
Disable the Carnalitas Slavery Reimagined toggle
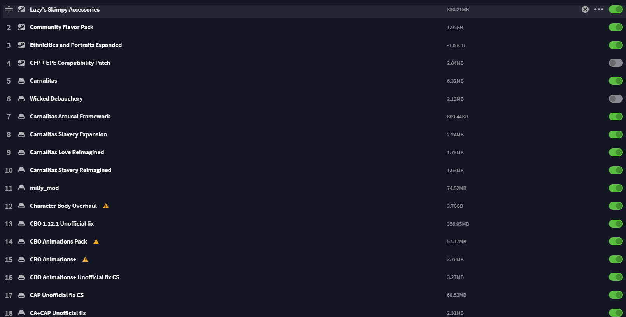coord(616,170)
